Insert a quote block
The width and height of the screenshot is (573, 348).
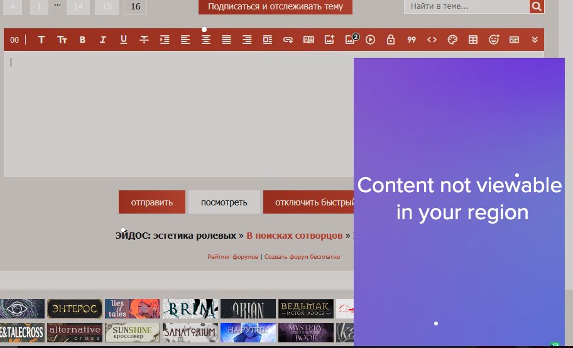[x=412, y=40]
